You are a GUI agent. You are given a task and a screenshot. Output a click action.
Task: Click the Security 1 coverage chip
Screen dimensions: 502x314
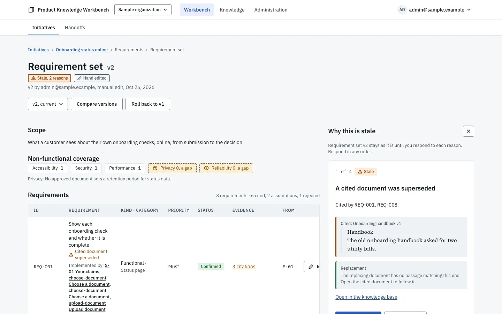click(86, 168)
